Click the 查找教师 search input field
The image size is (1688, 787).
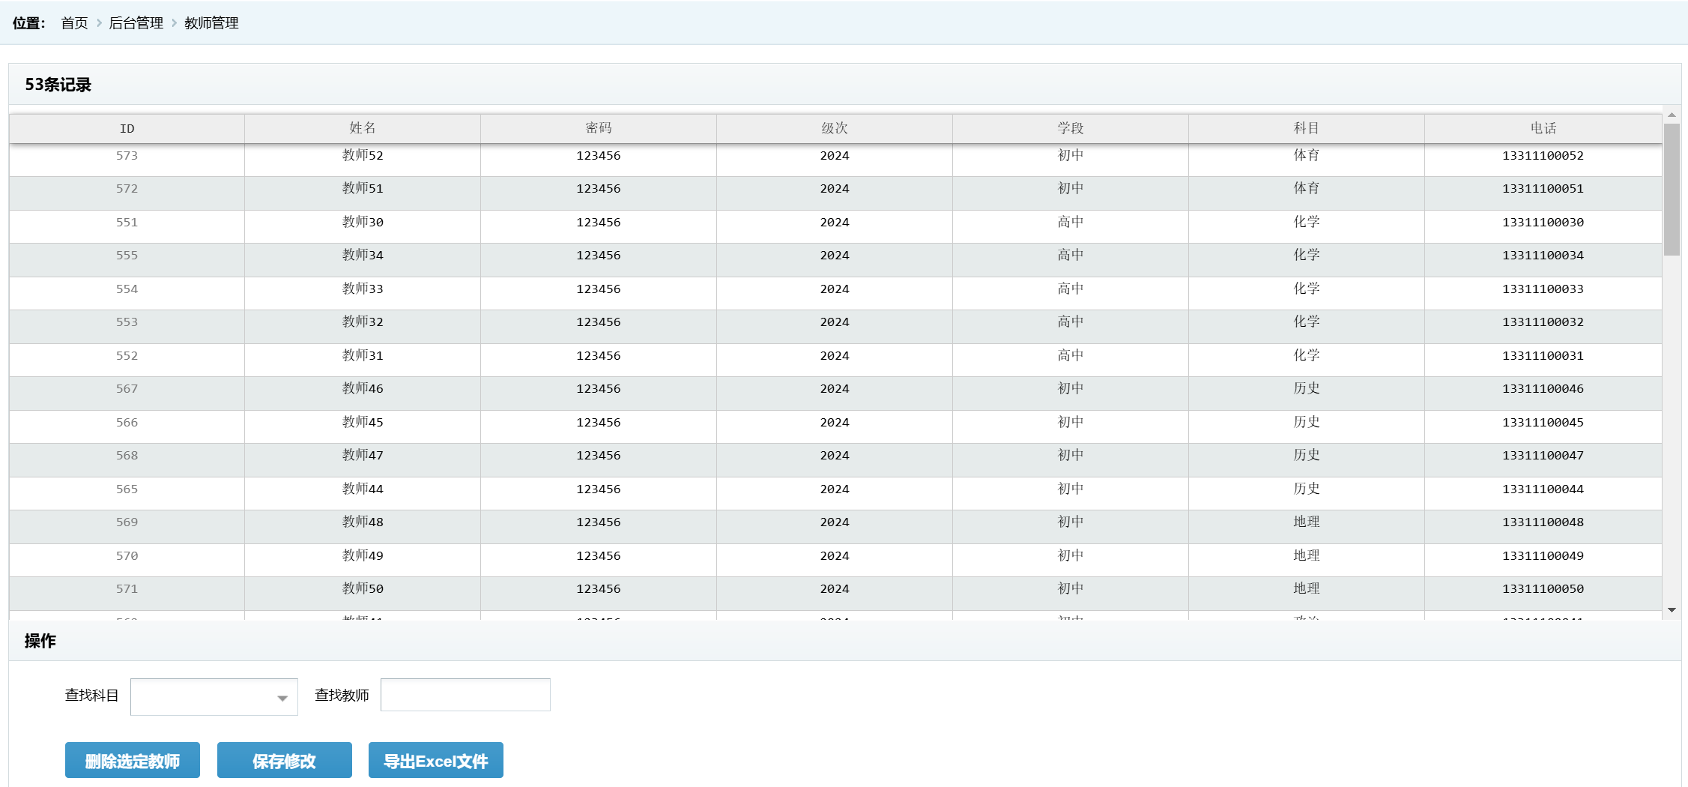pyautogui.click(x=465, y=695)
